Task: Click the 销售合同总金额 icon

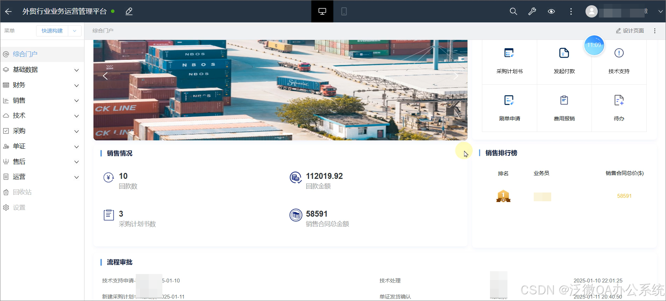Action: point(296,215)
